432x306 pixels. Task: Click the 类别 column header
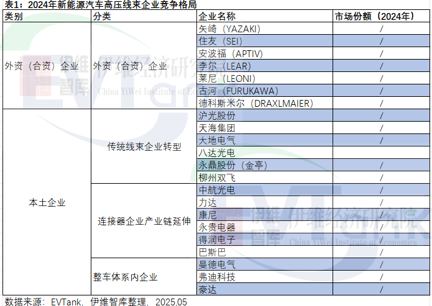(14, 17)
